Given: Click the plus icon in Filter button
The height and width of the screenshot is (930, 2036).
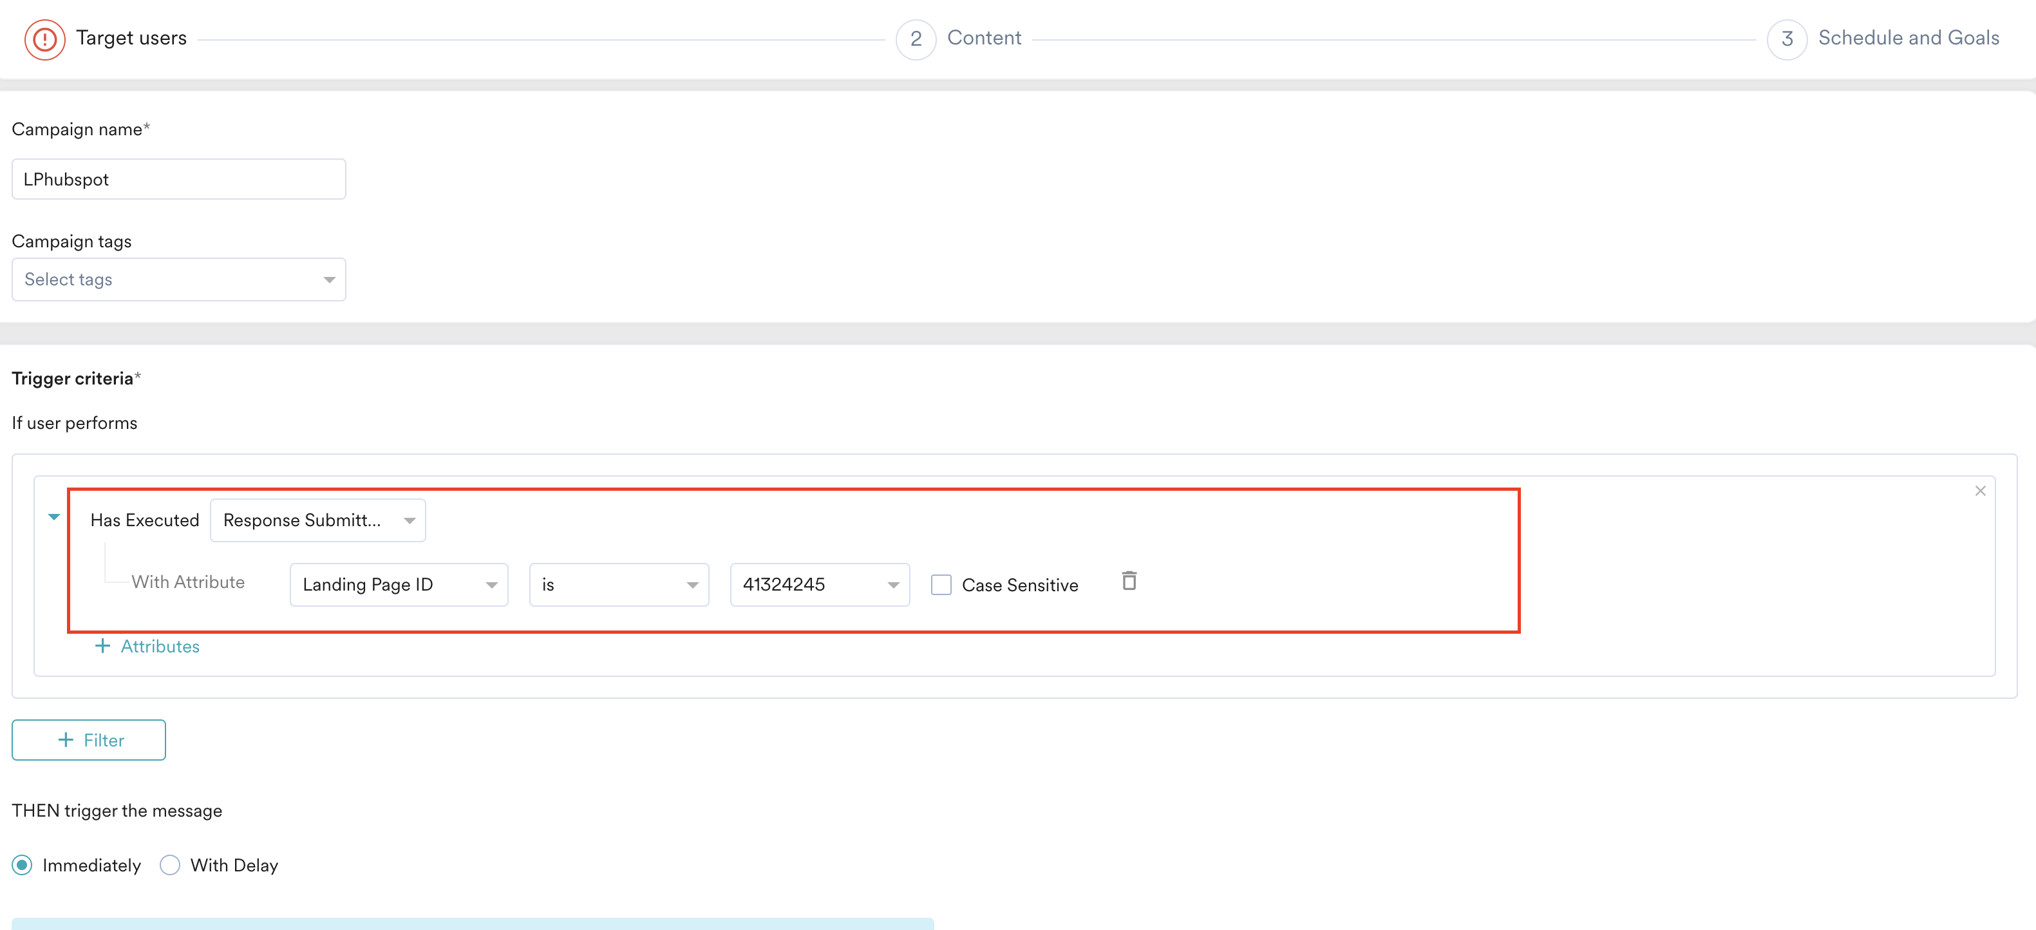Looking at the screenshot, I should click(x=66, y=740).
